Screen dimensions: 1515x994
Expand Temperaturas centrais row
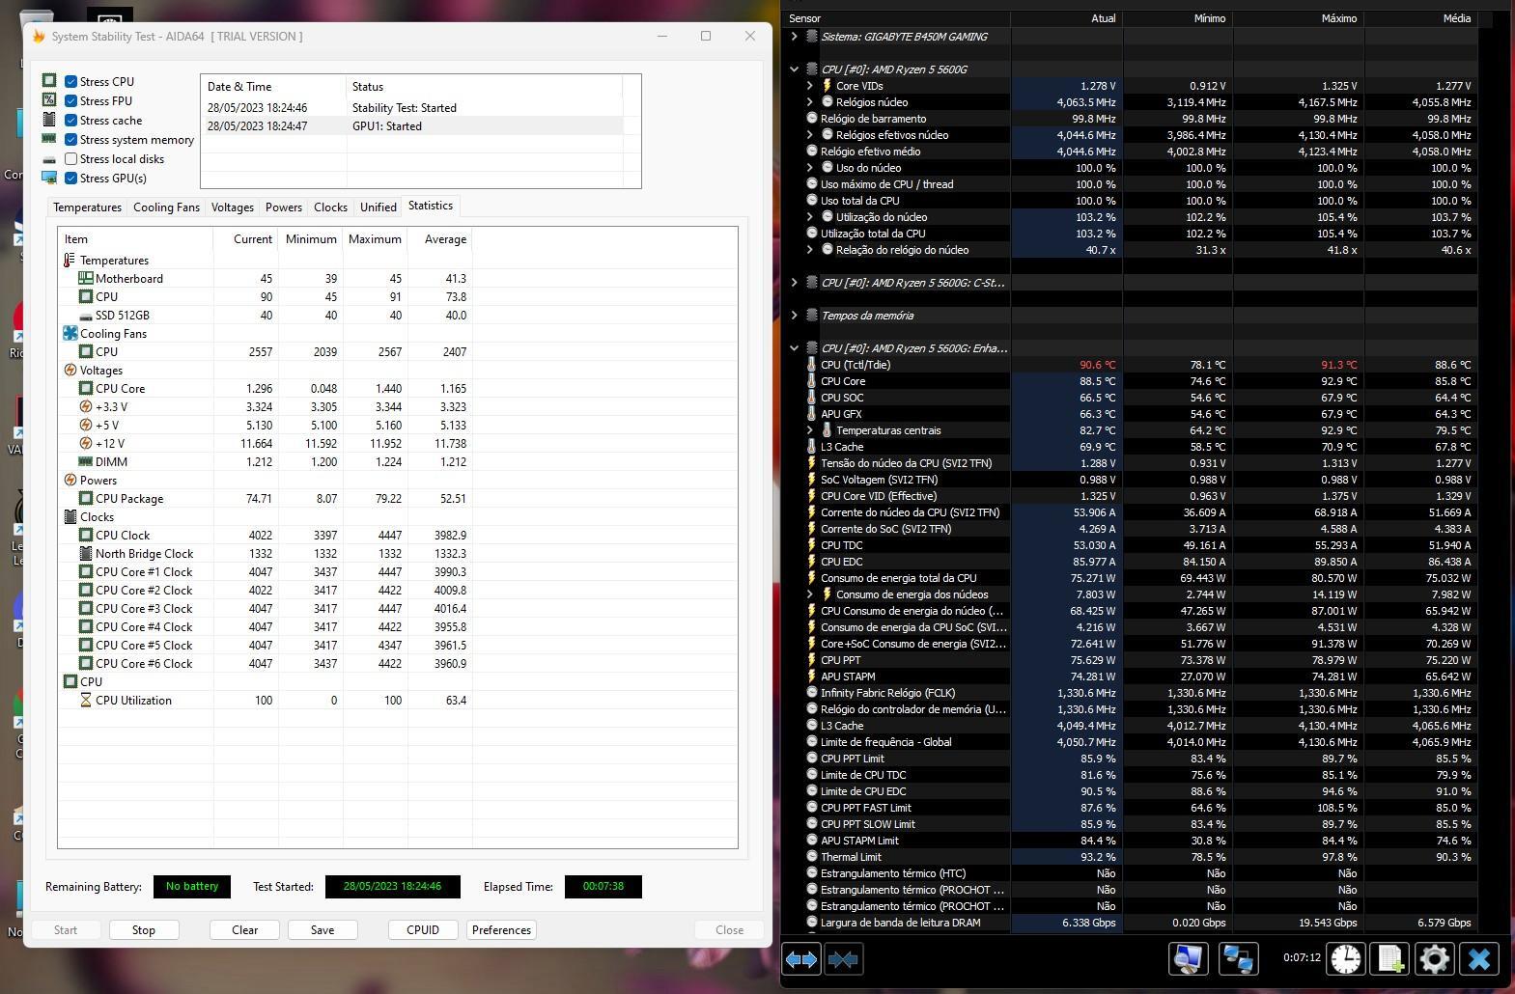pos(810,430)
